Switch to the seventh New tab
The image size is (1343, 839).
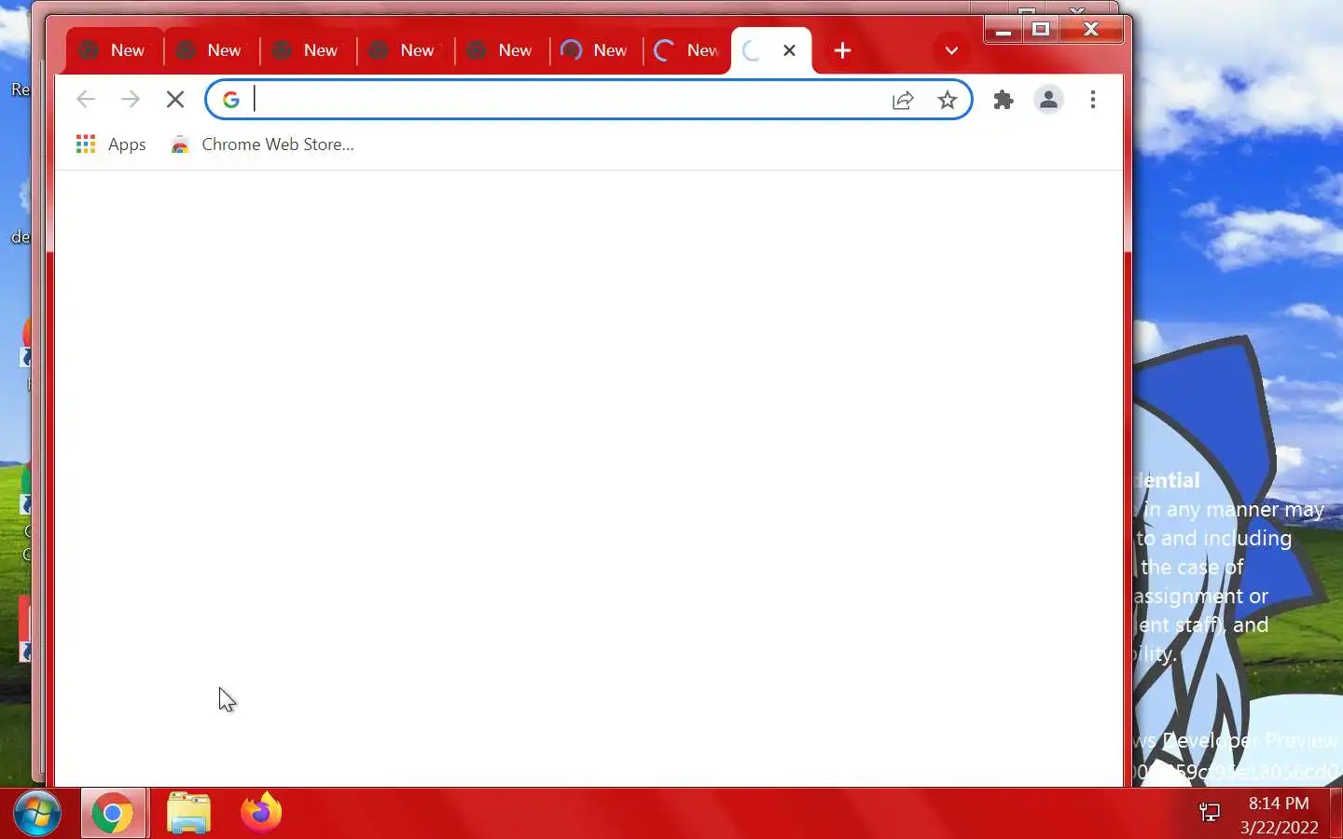point(688,50)
